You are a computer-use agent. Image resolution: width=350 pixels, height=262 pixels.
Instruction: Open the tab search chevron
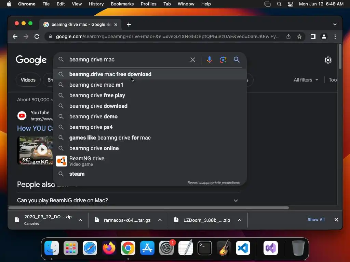335,25
